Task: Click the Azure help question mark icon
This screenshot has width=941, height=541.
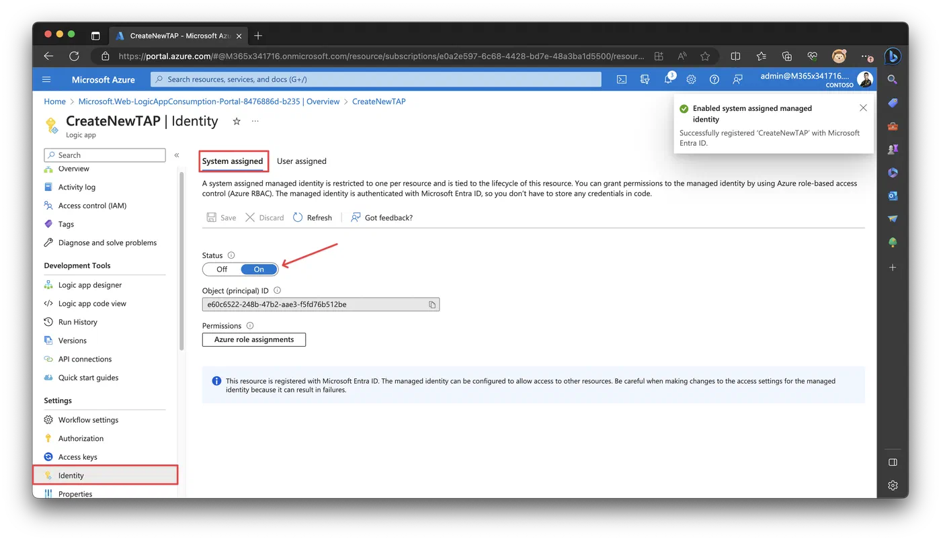Action: pyautogui.click(x=714, y=79)
